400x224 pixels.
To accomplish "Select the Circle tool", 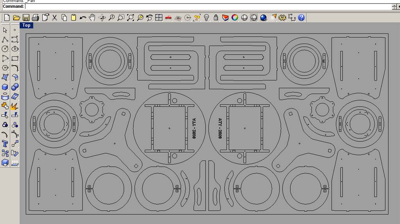I will pos(5,49).
